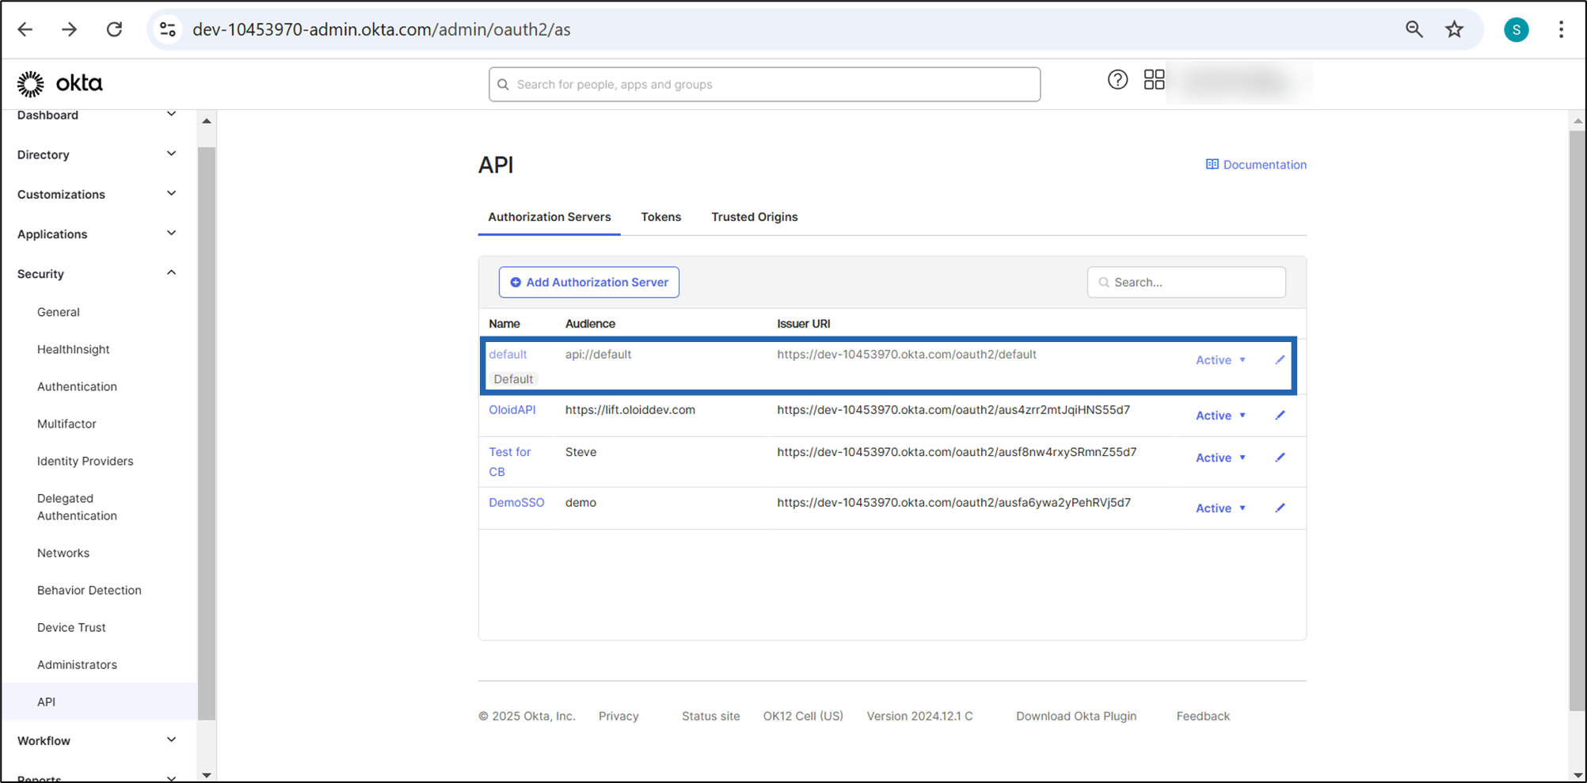Click the zoom magnifier icon in address bar
1587x783 pixels.
point(1414,29)
